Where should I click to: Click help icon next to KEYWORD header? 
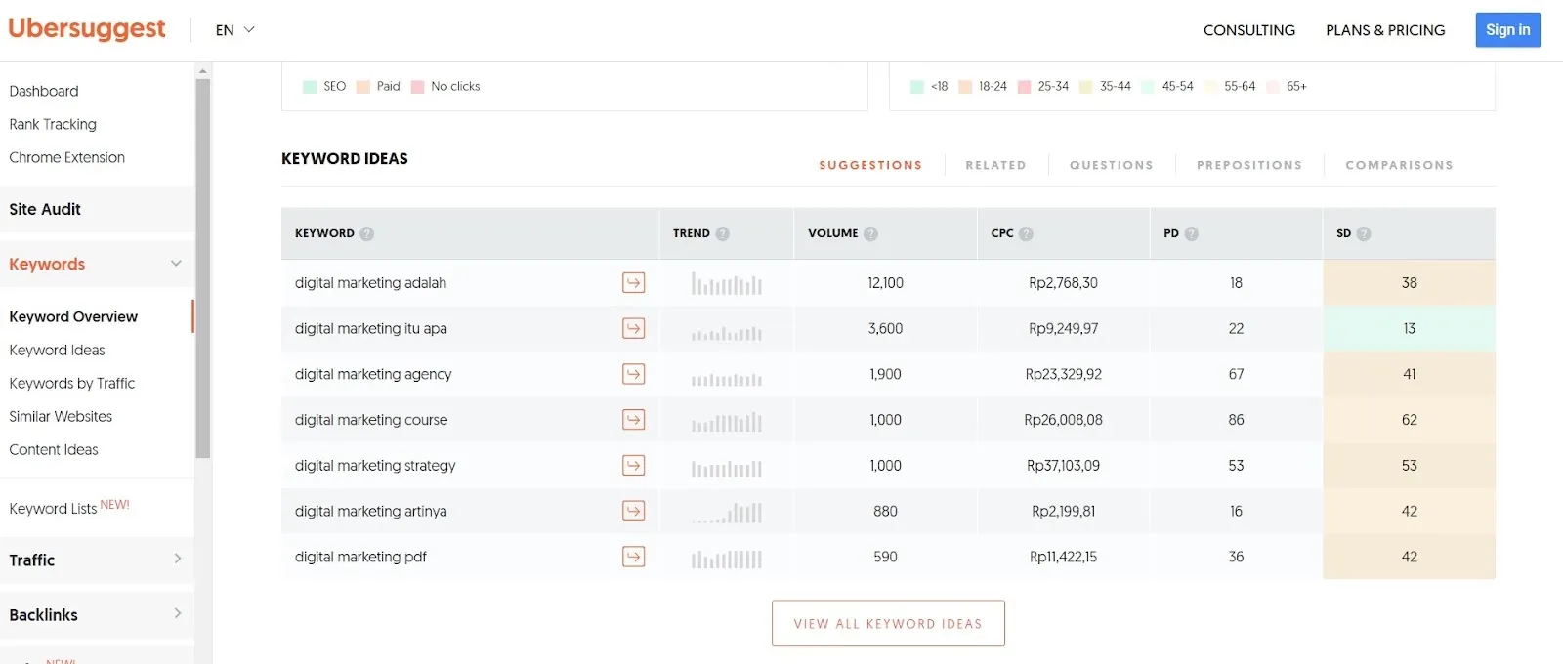coord(366,233)
